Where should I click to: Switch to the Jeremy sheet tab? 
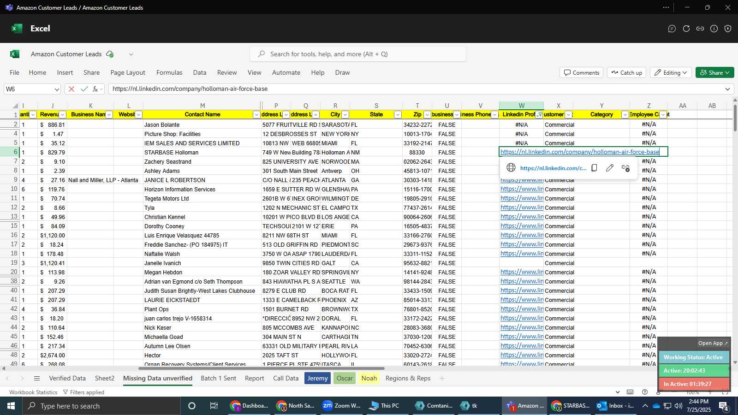click(317, 378)
